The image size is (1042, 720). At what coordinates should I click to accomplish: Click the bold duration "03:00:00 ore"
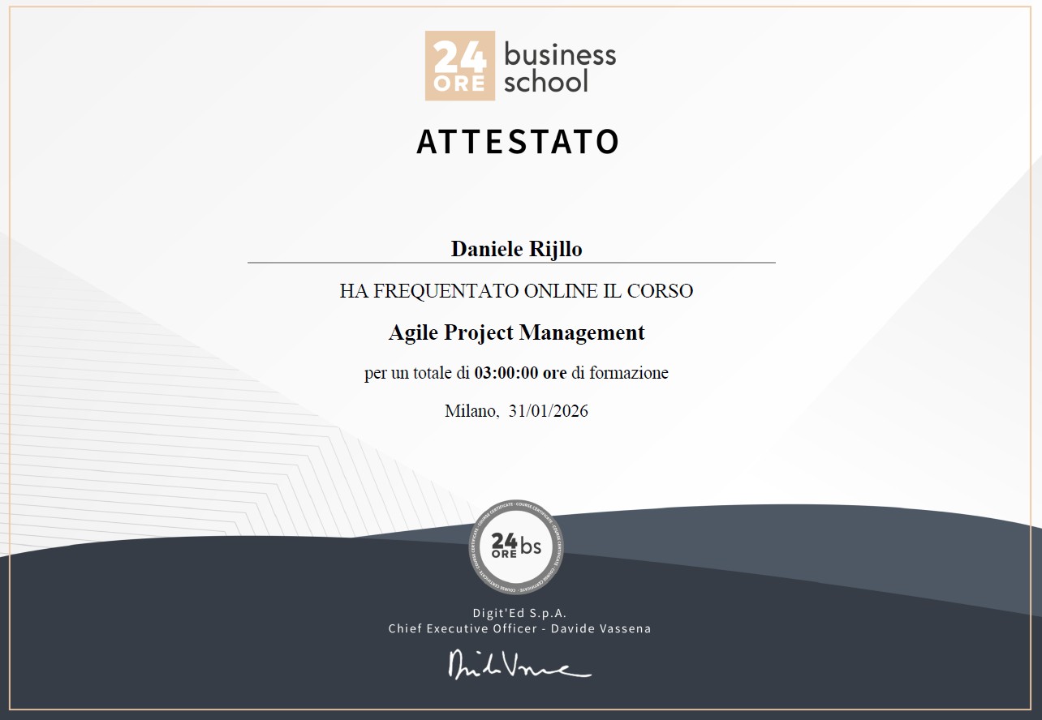[519, 374]
